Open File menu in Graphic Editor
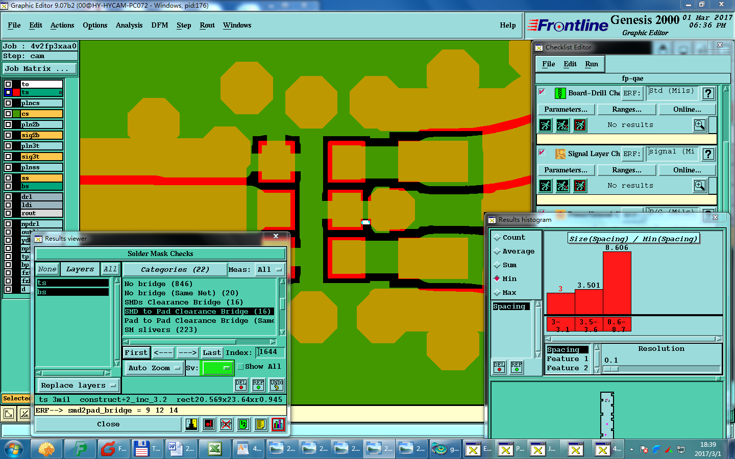Viewport: 735px width, 459px height. click(14, 25)
